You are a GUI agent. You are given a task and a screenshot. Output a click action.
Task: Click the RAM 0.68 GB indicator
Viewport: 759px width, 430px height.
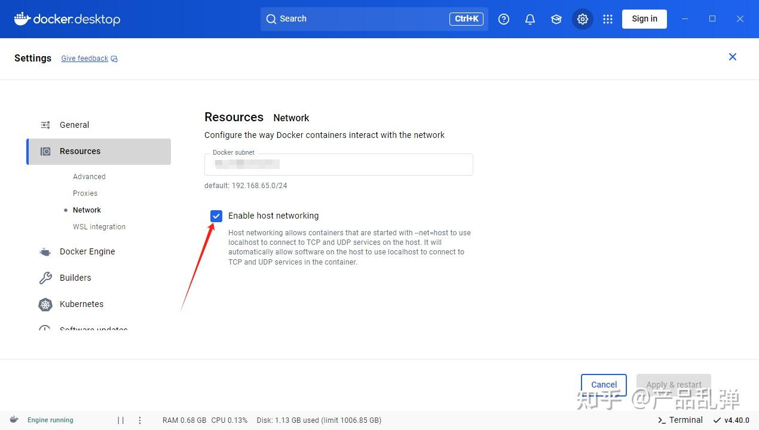(x=185, y=420)
